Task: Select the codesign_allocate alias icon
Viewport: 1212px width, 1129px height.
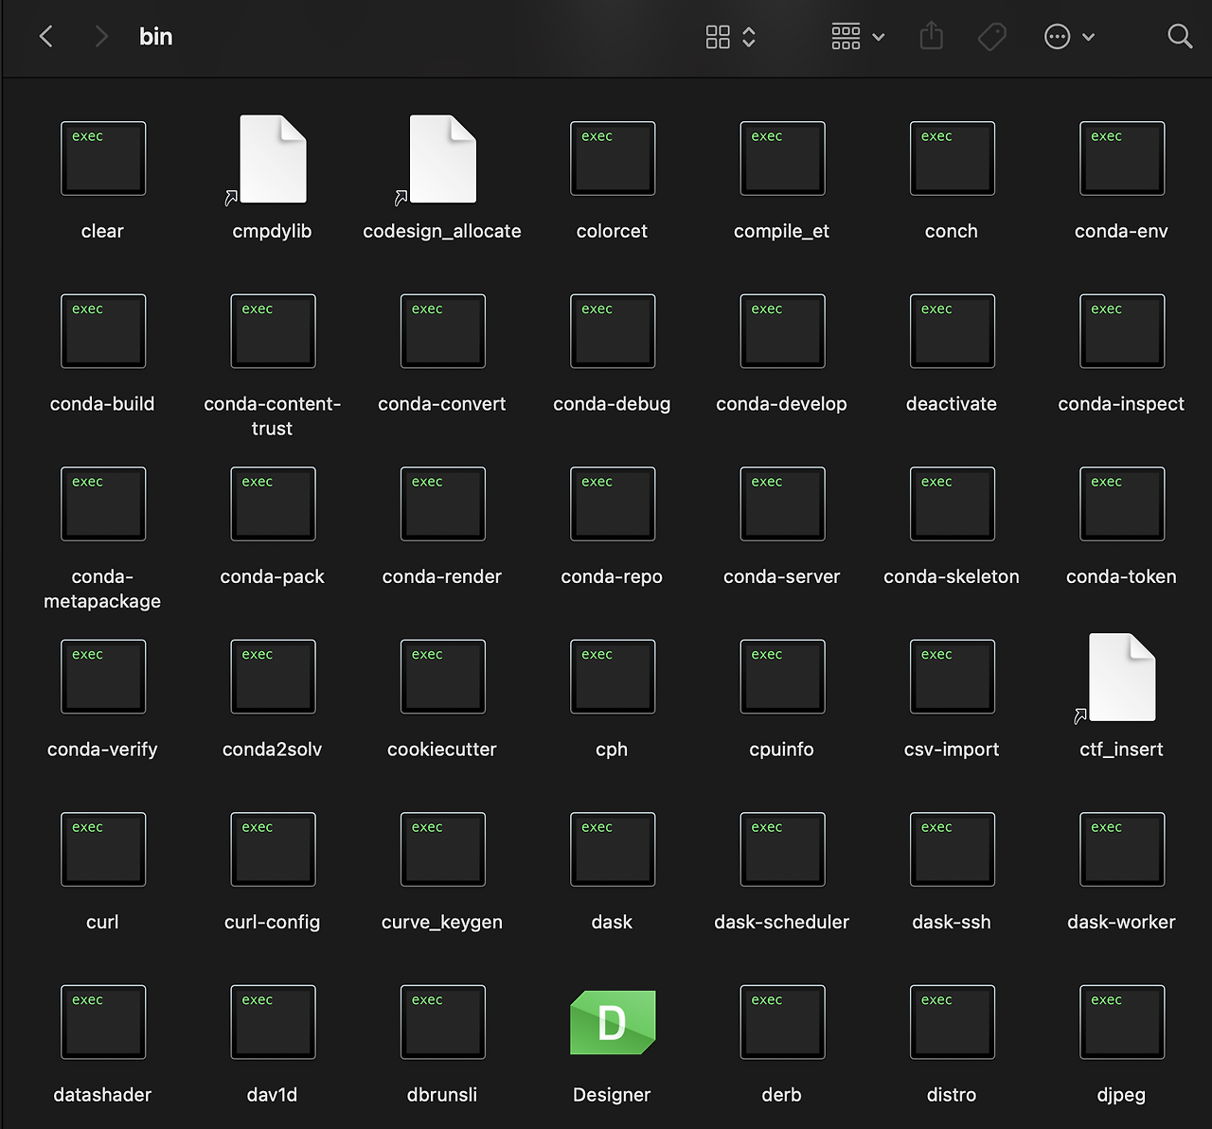Action: pos(441,158)
